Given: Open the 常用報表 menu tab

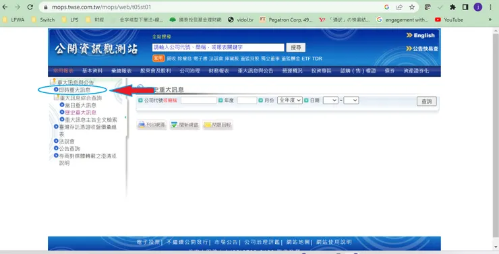Looking at the screenshot, I should click(63, 71).
